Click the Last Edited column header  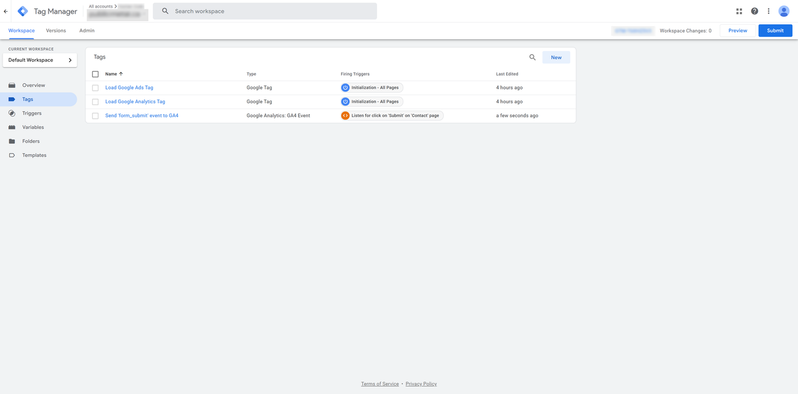pos(507,74)
